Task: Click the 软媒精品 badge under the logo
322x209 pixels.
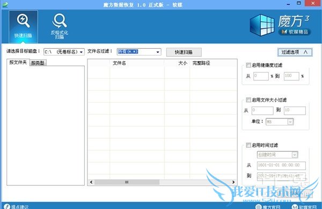Action: pyautogui.click(x=295, y=32)
